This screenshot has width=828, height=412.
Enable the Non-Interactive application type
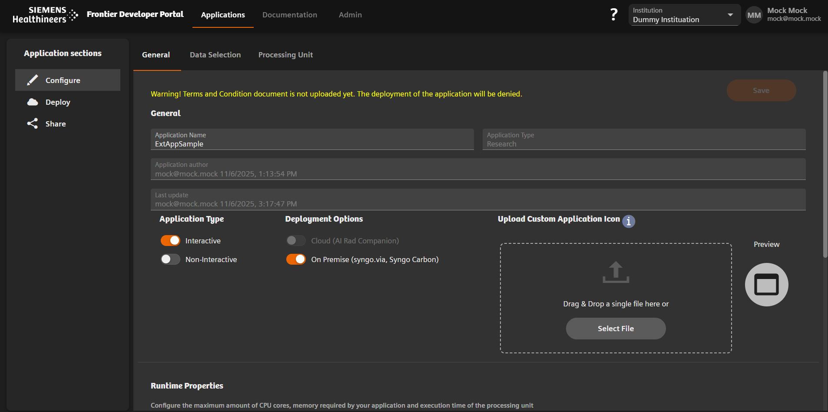(x=170, y=259)
